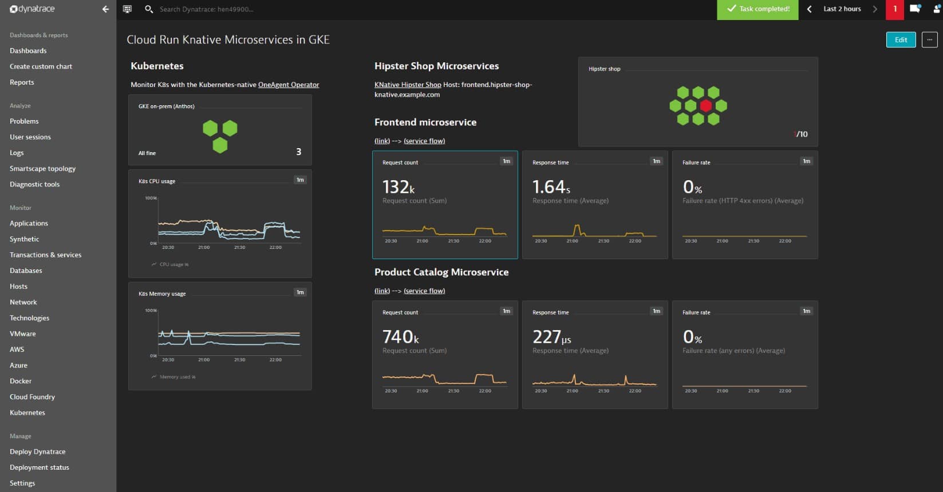Open Product Catalog Request count 740k tile
Screen dimensions: 943x492
point(445,355)
